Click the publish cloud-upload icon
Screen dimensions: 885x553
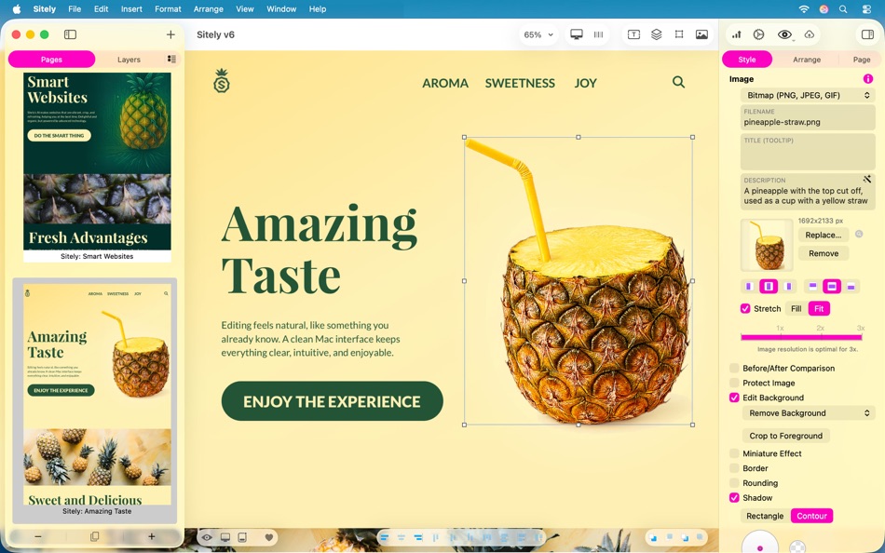(808, 34)
